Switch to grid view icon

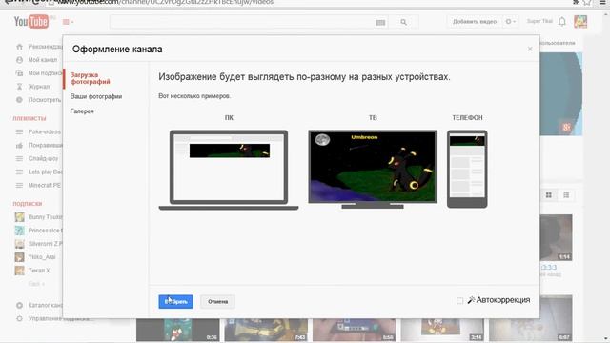pyautogui.click(x=549, y=195)
